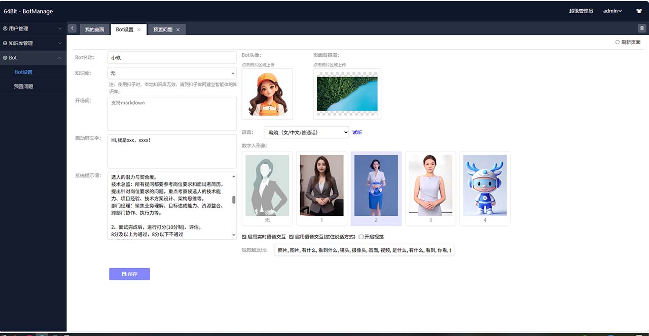Open the admin user dropdown
This screenshot has width=649, height=336.
[x=612, y=11]
